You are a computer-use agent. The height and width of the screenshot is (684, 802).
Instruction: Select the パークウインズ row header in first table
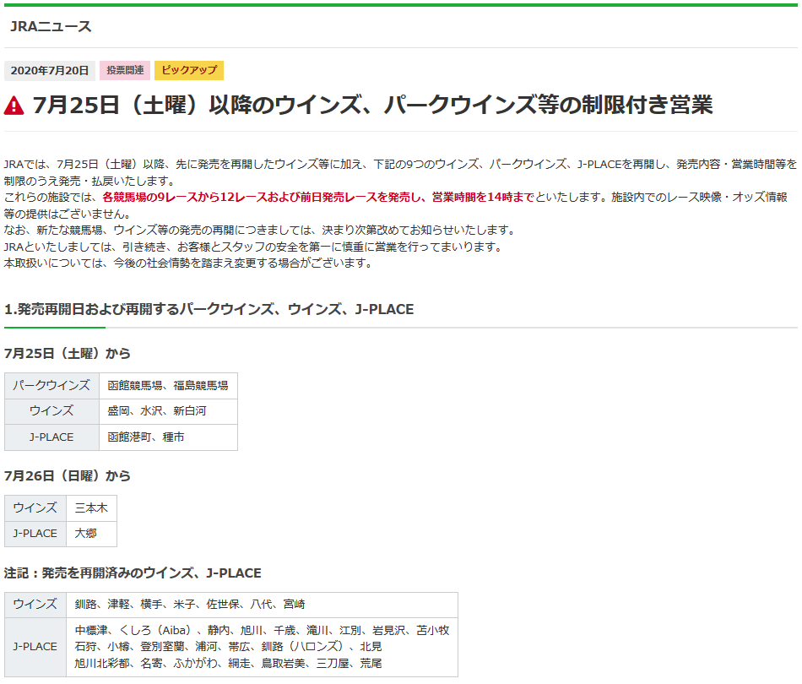point(51,386)
